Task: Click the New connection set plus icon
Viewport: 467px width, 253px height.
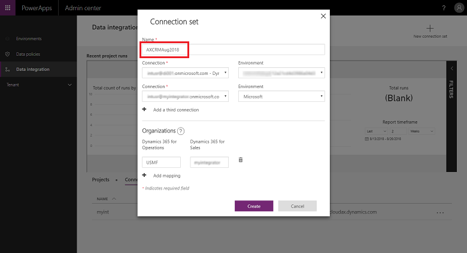Action: pyautogui.click(x=430, y=29)
